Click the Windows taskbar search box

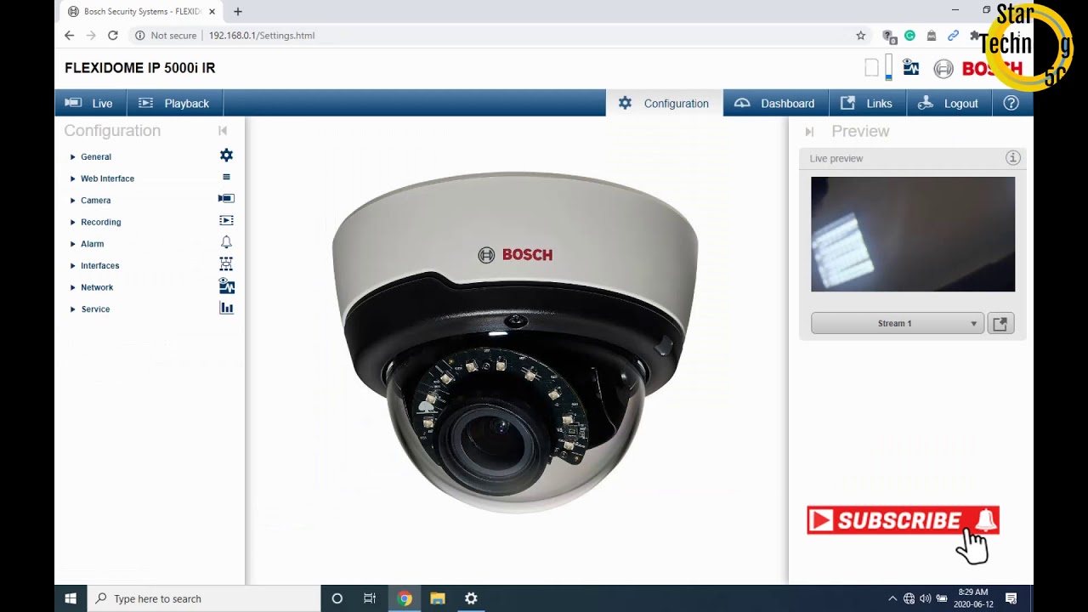click(204, 598)
